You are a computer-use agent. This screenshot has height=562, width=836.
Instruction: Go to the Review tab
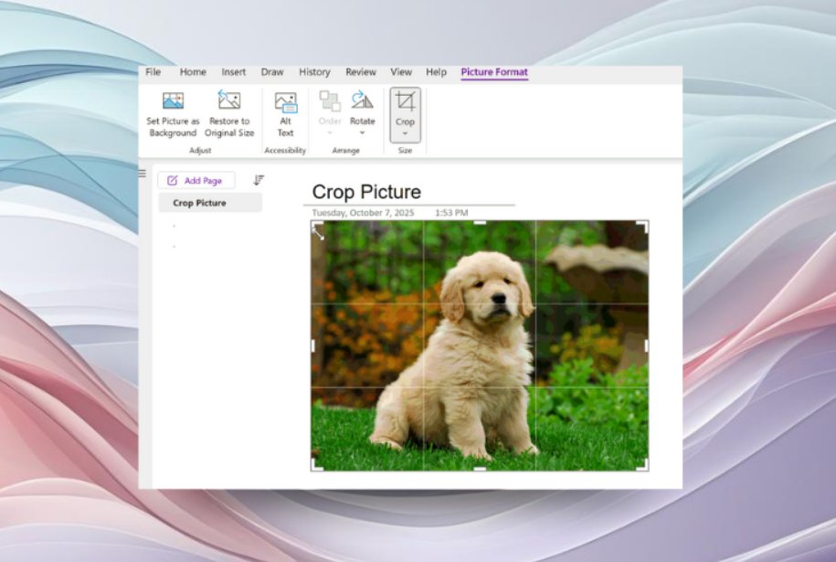[x=360, y=72]
